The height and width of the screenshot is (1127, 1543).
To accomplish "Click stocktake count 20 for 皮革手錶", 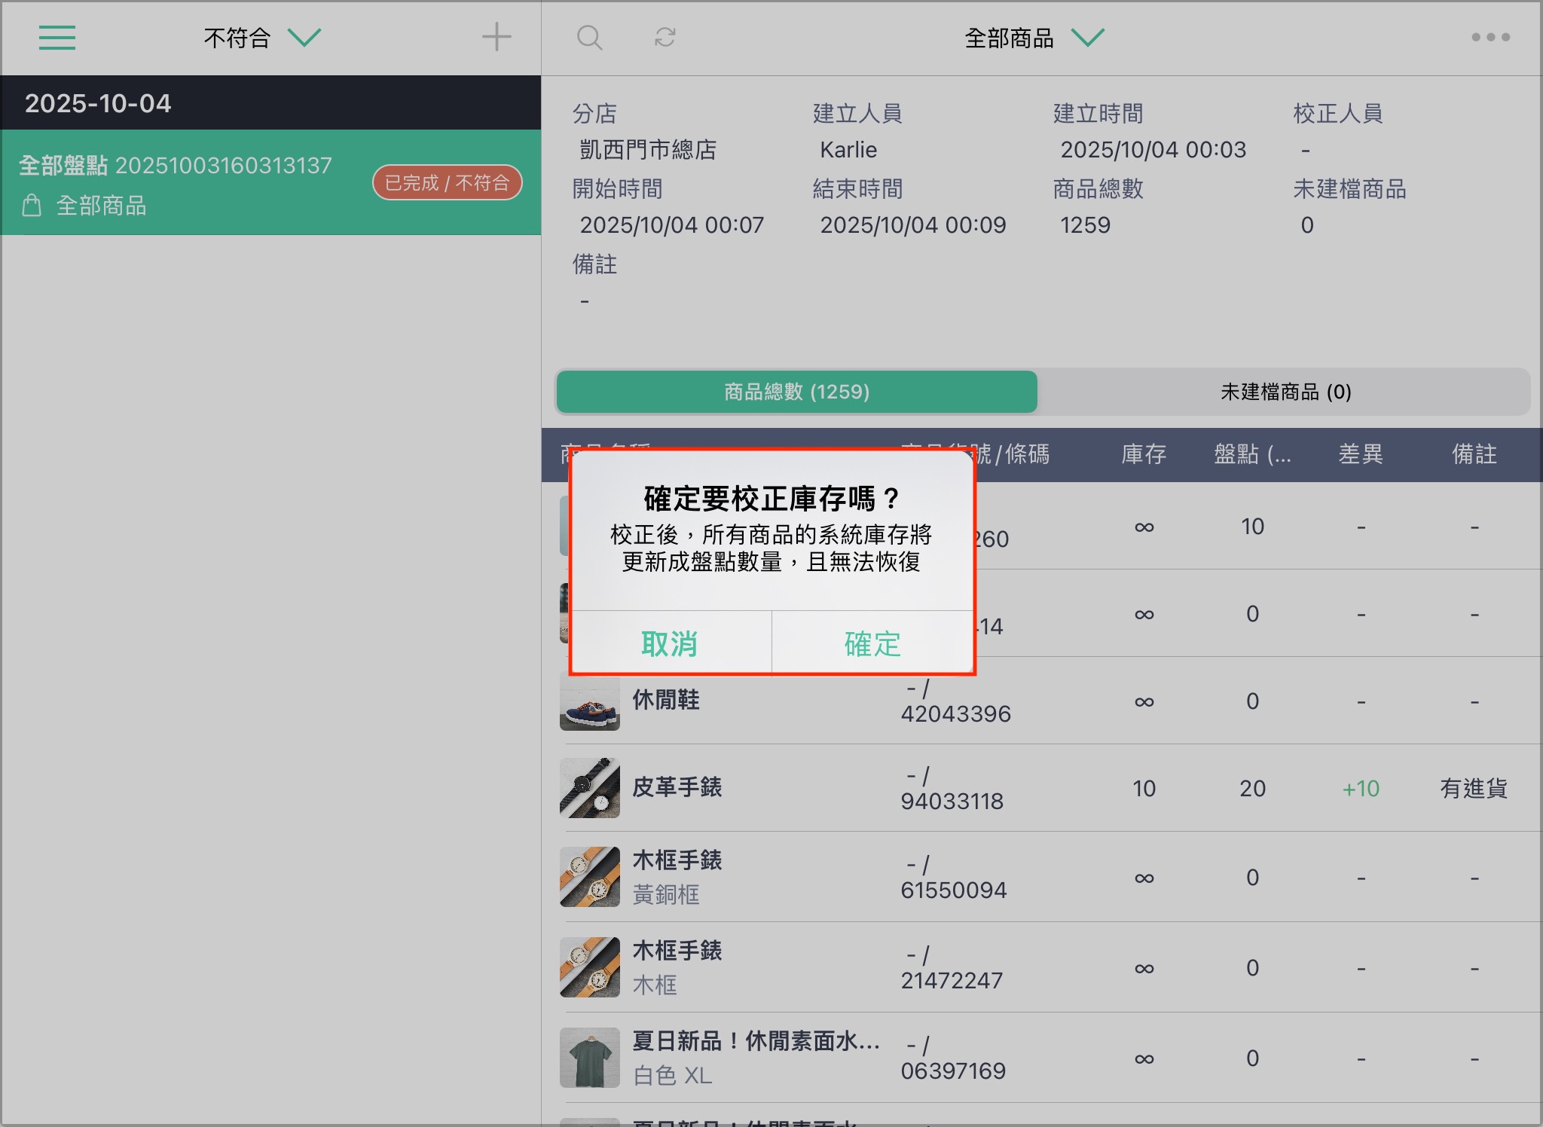I will coord(1252,788).
